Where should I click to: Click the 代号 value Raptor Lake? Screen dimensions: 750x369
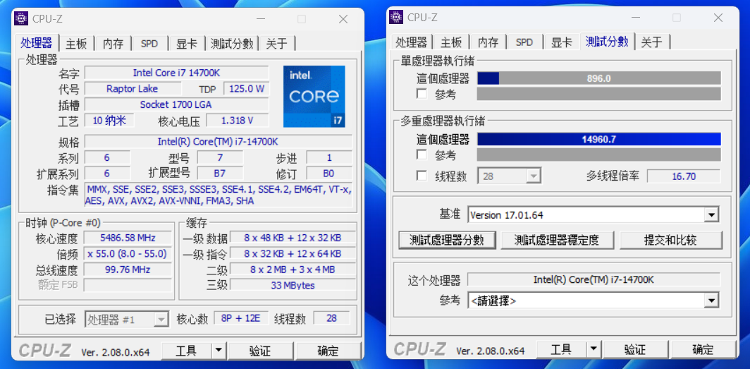133,88
